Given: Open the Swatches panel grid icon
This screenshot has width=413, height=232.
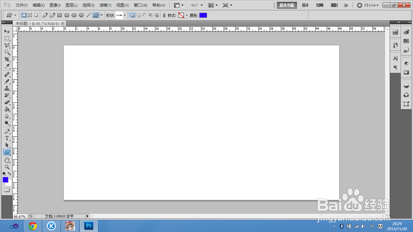Looking at the screenshot, I should pyautogui.click(x=406, y=41).
